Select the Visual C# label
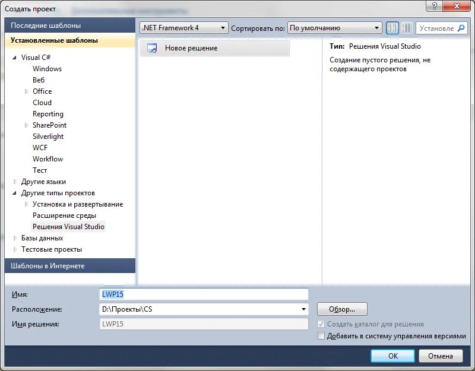475x371 pixels. [36, 58]
